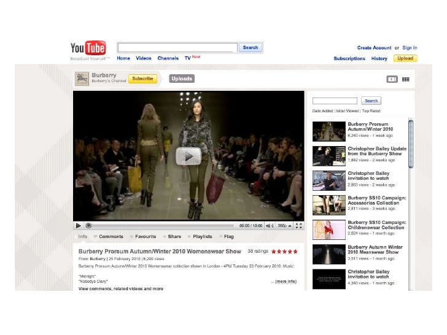Open SS10 Accessories Collection thumbnail
447x335 pixels.
click(x=329, y=205)
